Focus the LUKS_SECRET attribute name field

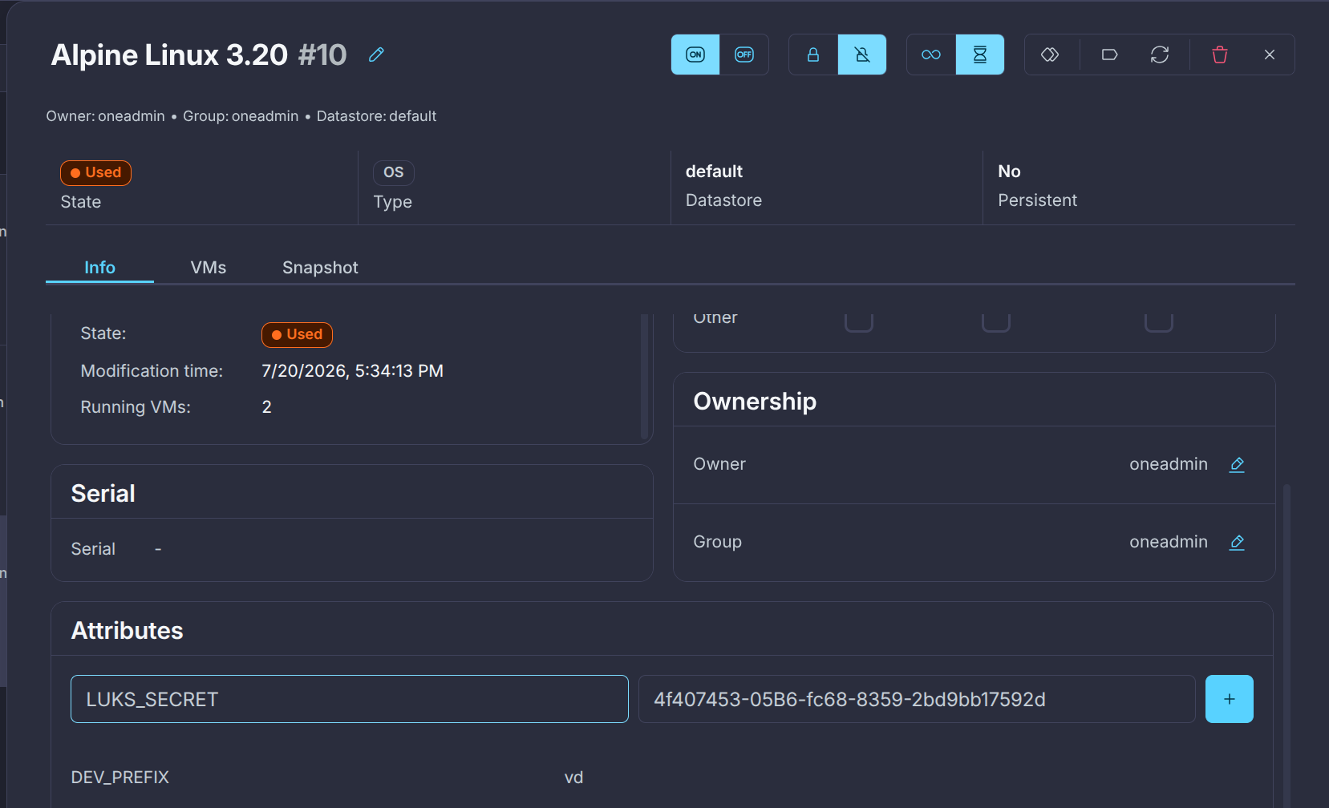click(x=350, y=699)
